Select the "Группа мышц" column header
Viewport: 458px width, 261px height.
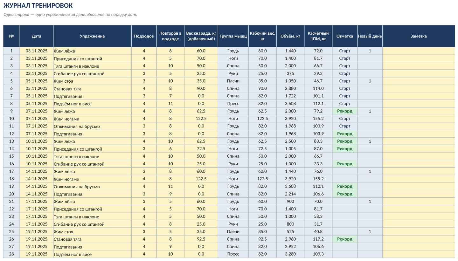pyautogui.click(x=233, y=36)
